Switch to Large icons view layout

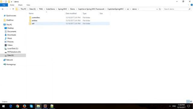[x=191, y=101]
